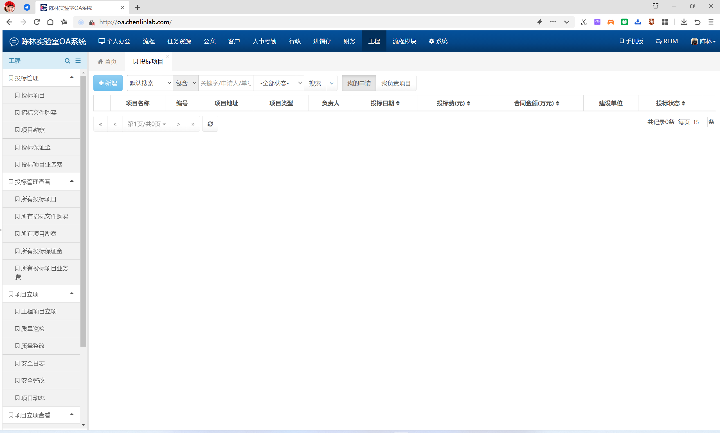Click the browser home icon

click(x=50, y=22)
